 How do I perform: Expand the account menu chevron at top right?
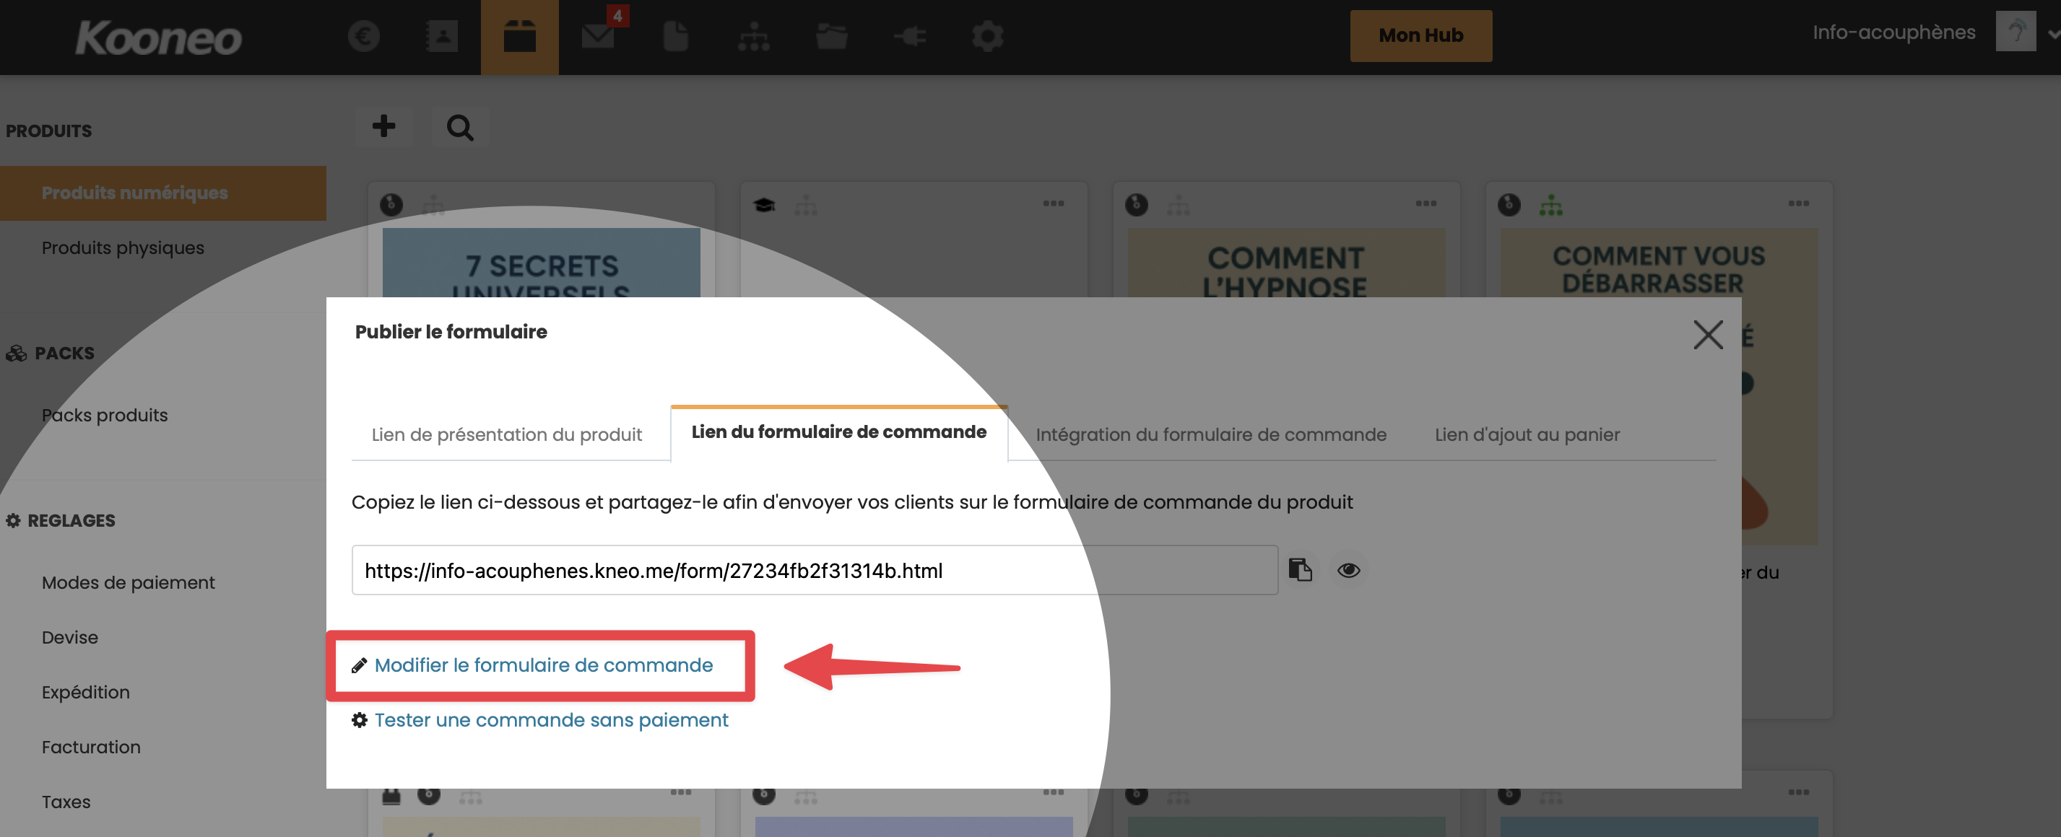click(2053, 35)
